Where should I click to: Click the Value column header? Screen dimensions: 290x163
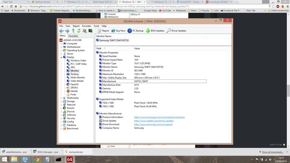pos(170,48)
